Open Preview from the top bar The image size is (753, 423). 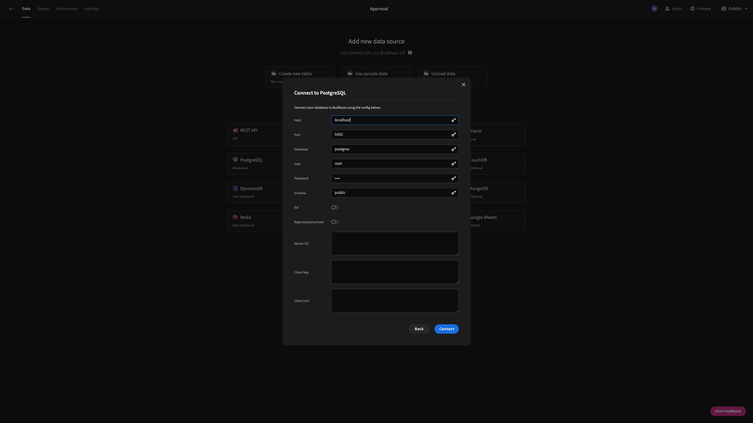700,9
